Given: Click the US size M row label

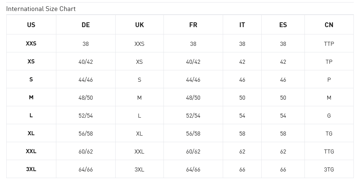Looking at the screenshot, I should point(31,97).
